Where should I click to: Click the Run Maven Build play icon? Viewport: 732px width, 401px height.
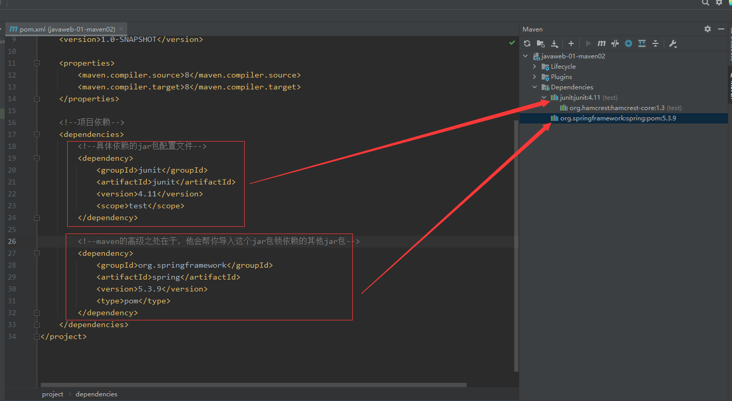click(588, 43)
